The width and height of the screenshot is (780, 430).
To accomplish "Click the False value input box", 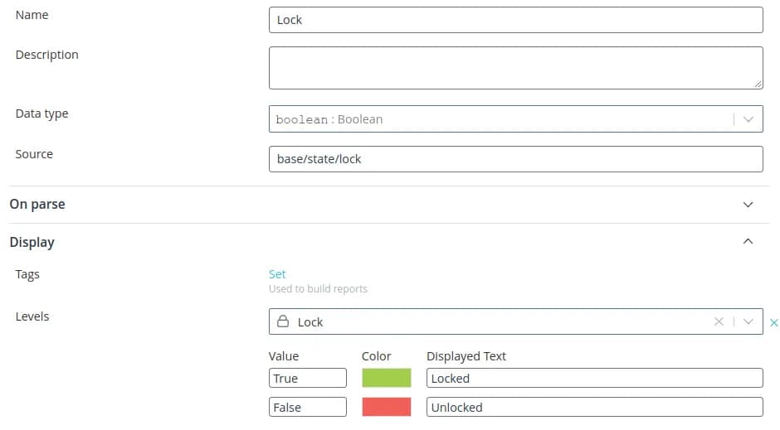I will 307,407.
